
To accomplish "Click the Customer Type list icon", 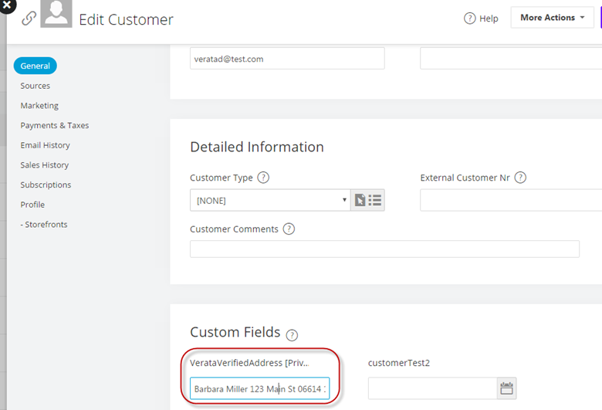I will 375,200.
